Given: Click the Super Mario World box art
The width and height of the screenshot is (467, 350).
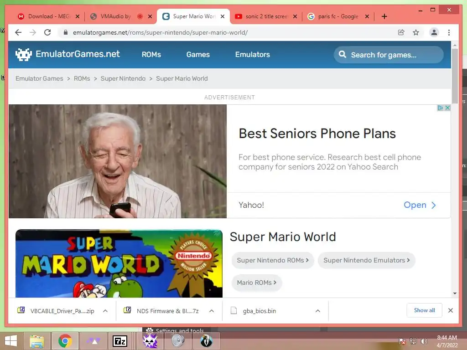Looking at the screenshot, I should coord(119,263).
